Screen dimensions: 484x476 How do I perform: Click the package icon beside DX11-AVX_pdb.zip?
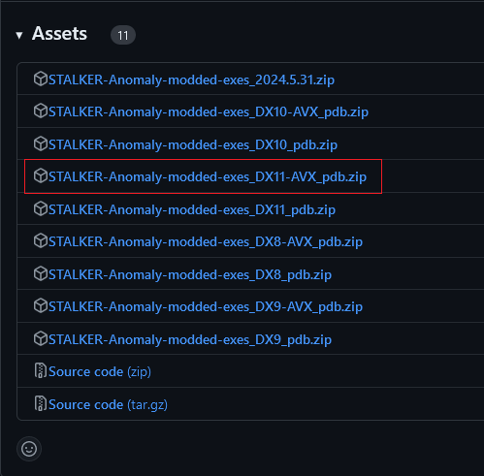pyautogui.click(x=41, y=176)
